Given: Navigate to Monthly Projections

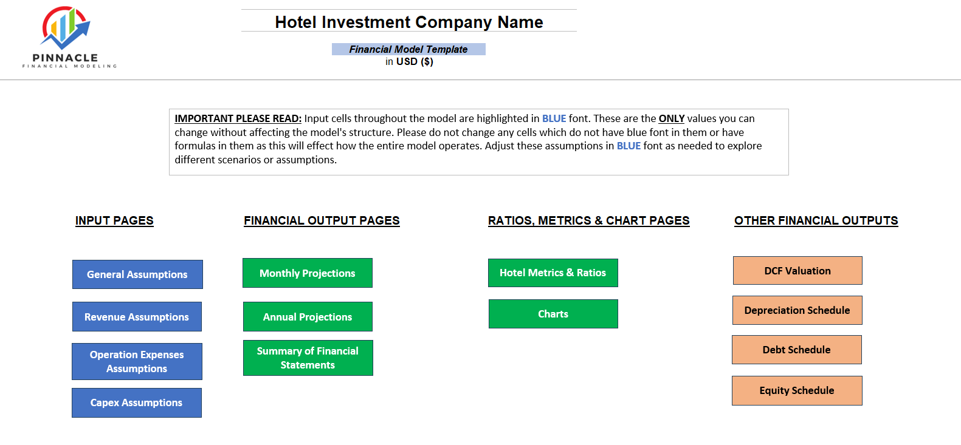Looking at the screenshot, I should (308, 273).
